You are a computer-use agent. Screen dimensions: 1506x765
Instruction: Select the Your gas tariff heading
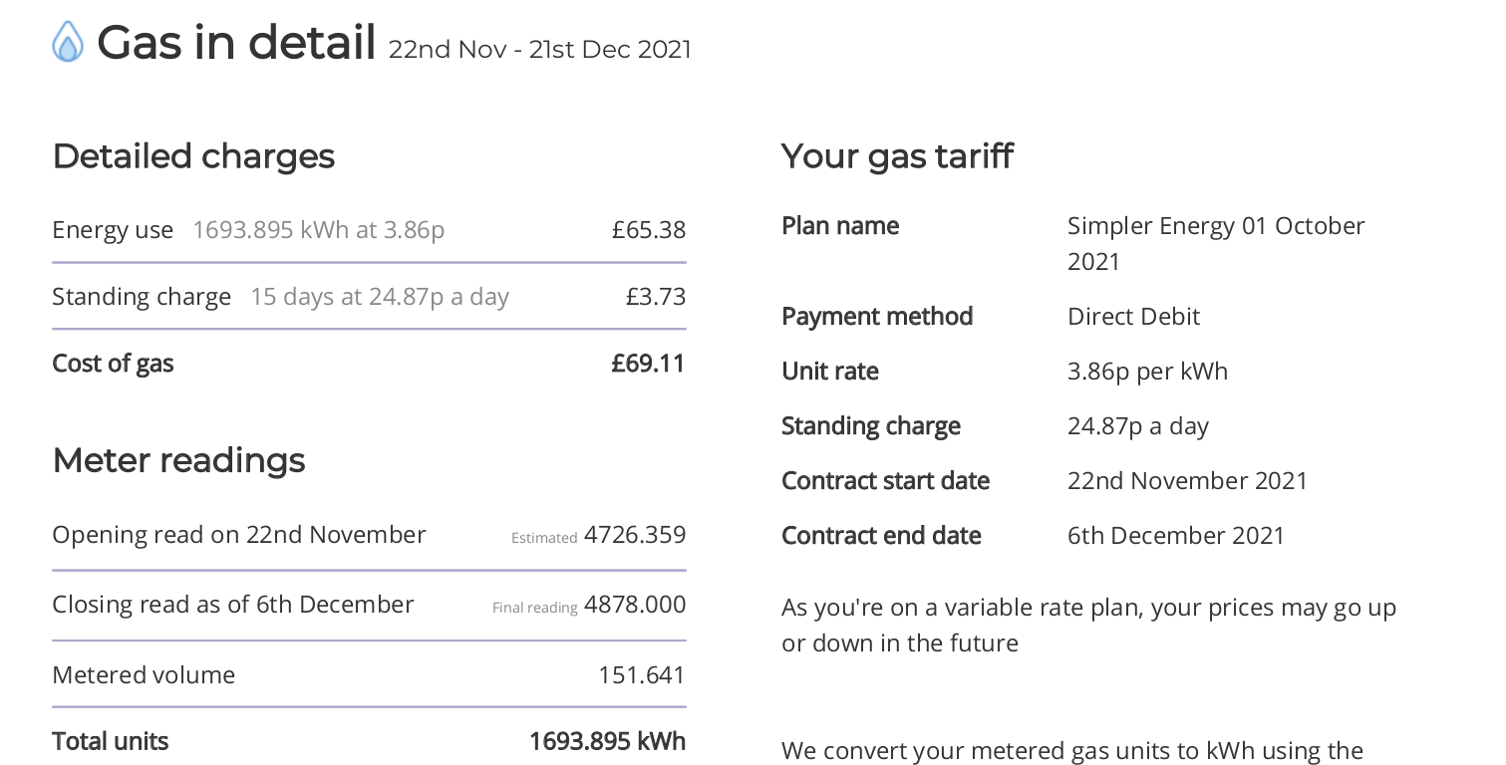coord(897,156)
